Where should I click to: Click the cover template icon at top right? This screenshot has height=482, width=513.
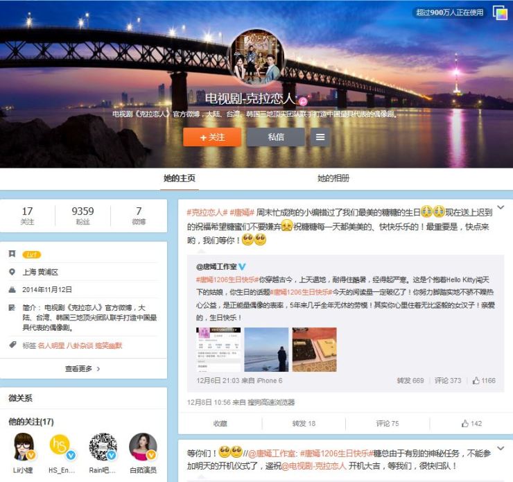click(x=500, y=12)
